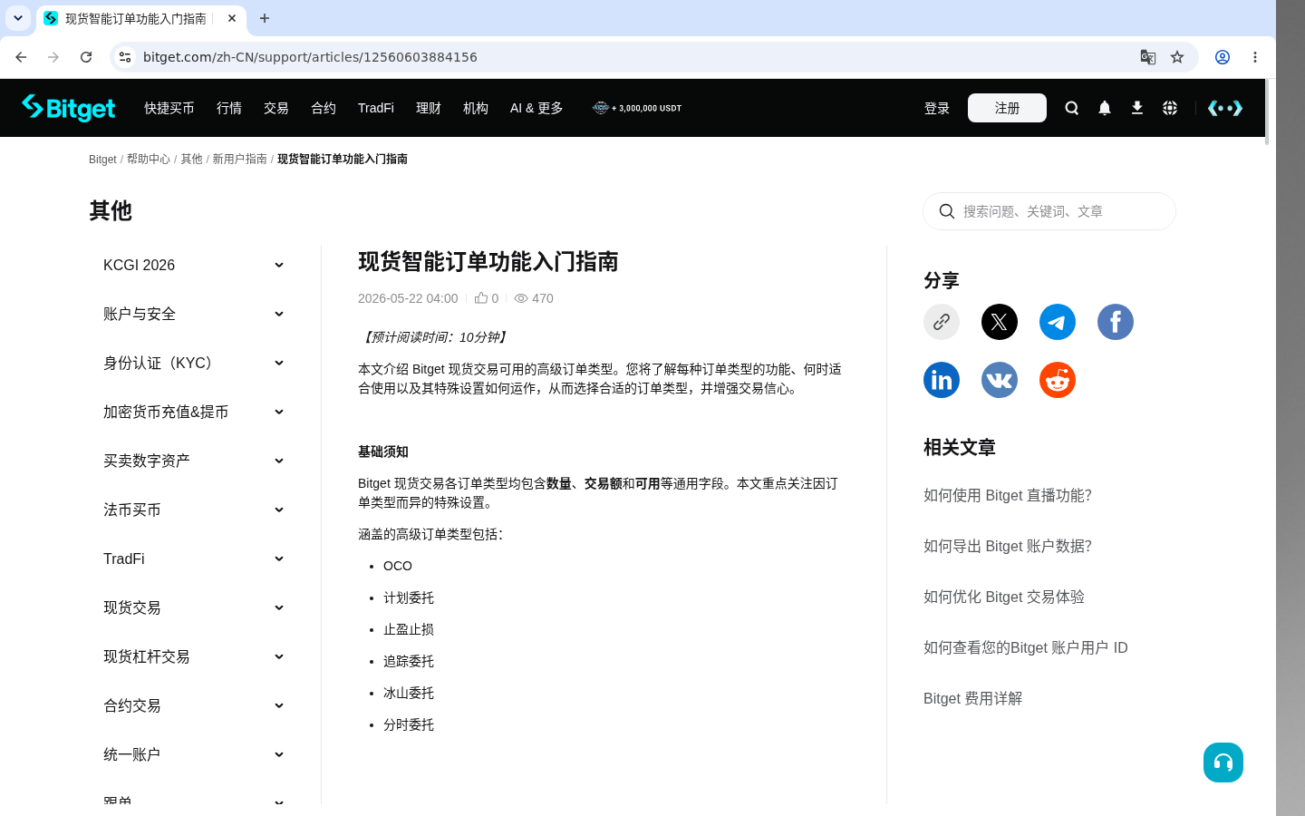Expand KCGI 2026 sidebar section
The width and height of the screenshot is (1305, 816).
coord(194,265)
